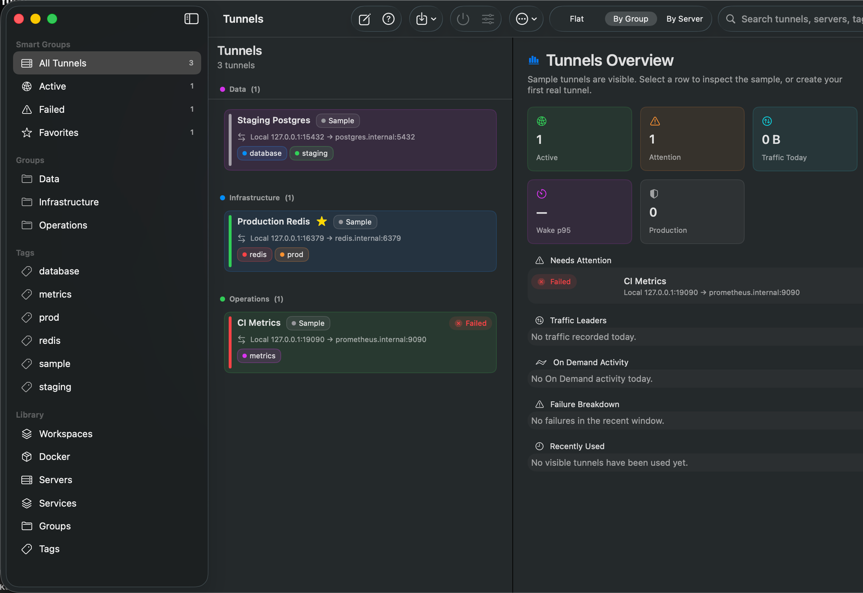Viewport: 863px width, 593px height.
Task: Open the Attention overview stat card
Action: [692, 139]
